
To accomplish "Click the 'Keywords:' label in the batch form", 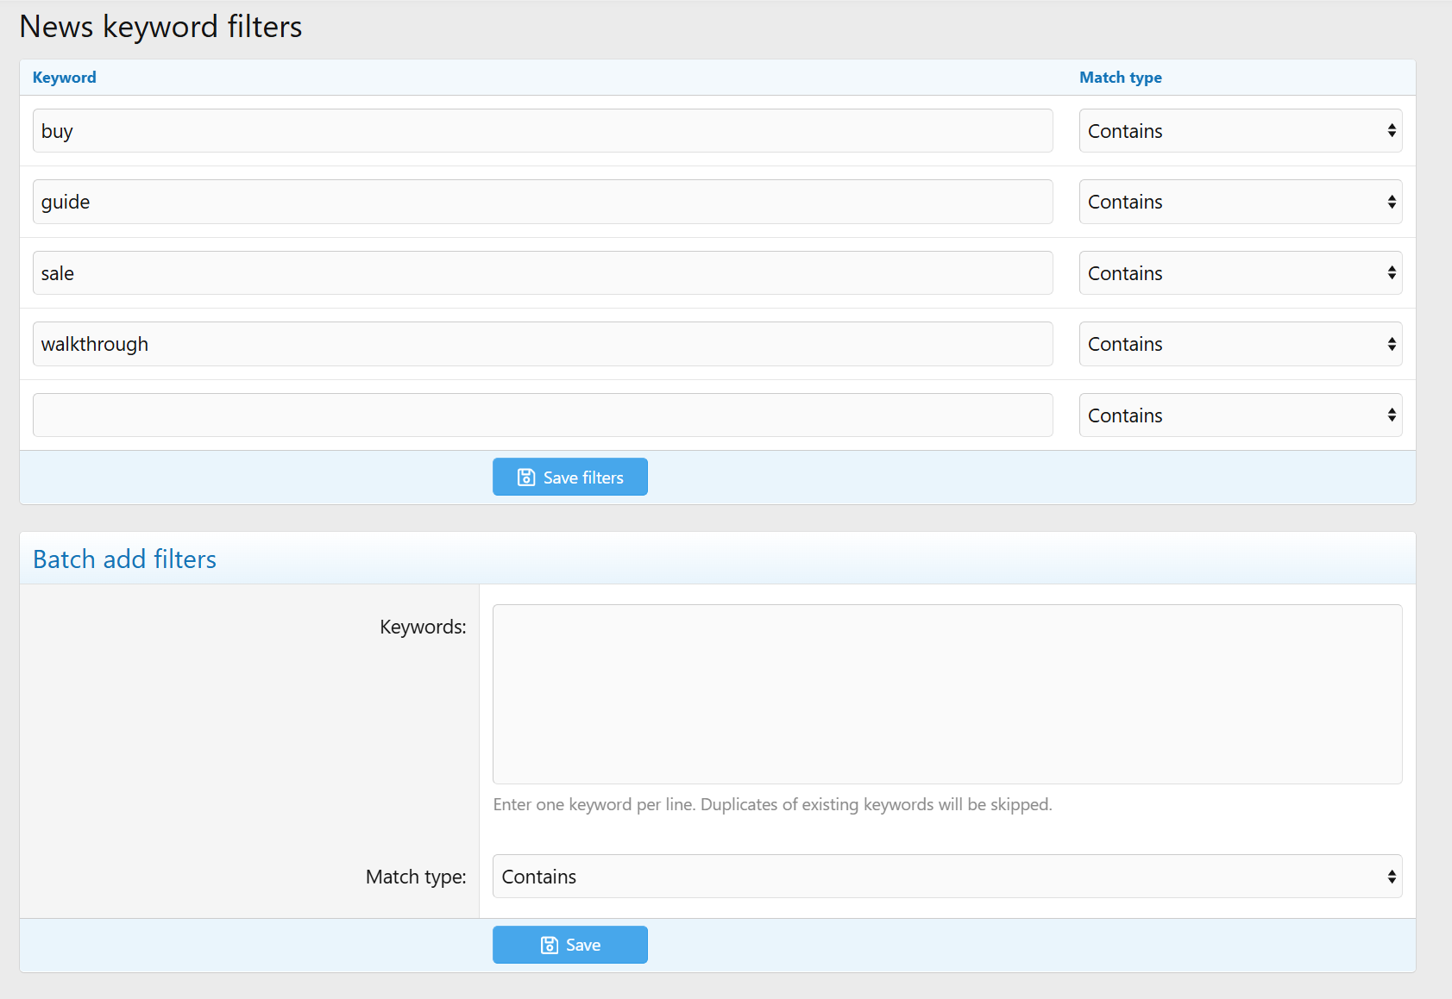I will pyautogui.click(x=423, y=627).
